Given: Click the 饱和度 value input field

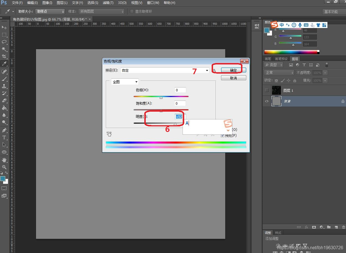Looking at the screenshot, I should (x=180, y=103).
